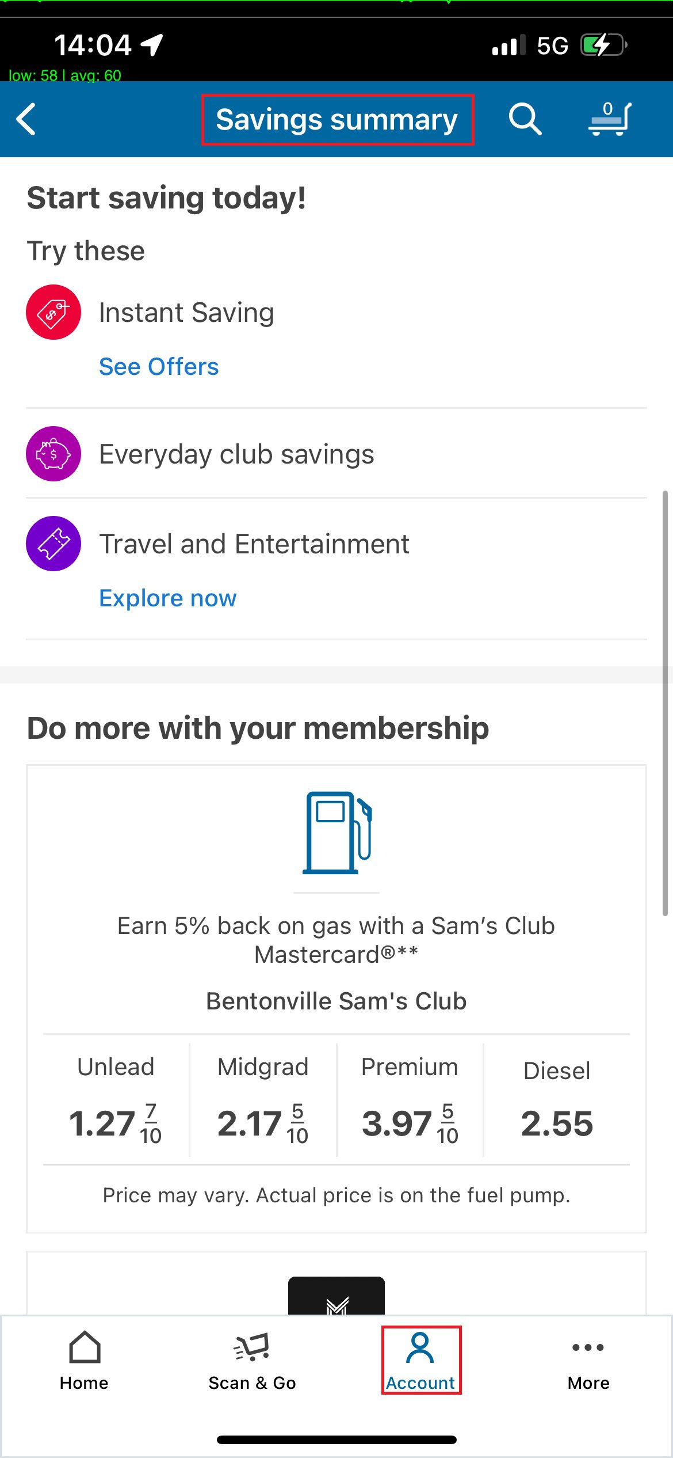673x1458 pixels.
Task: Tap the red Instant Saving tag icon
Action: tap(53, 312)
